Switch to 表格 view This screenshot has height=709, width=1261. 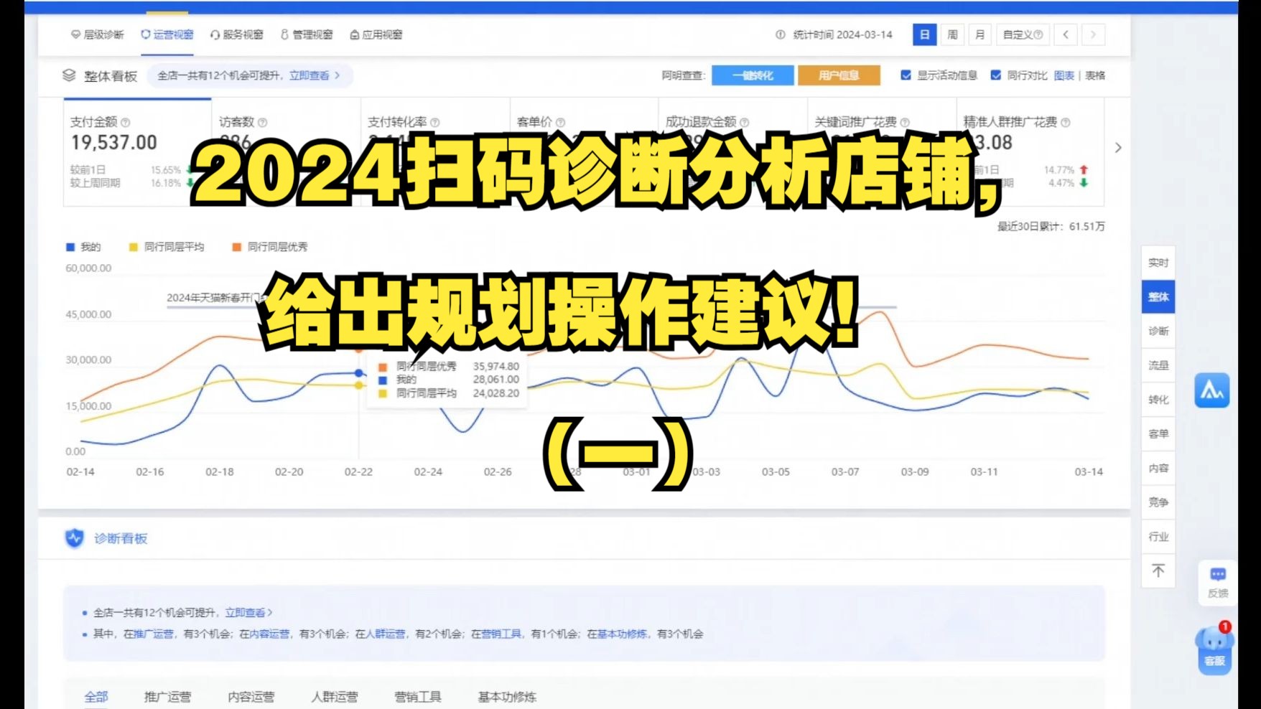coord(1095,75)
